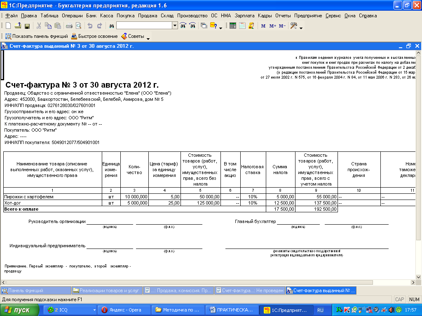Click the M- memory subtract button
The height and width of the screenshot is (316, 422).
point(282,26)
